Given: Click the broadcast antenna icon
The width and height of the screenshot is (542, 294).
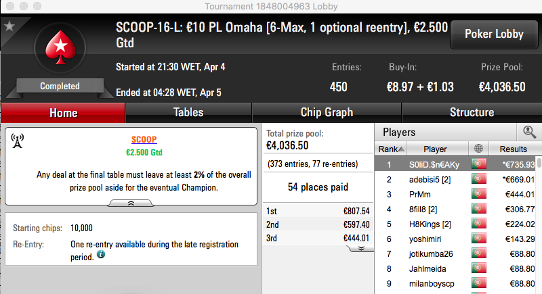Looking at the screenshot, I should point(18,141).
